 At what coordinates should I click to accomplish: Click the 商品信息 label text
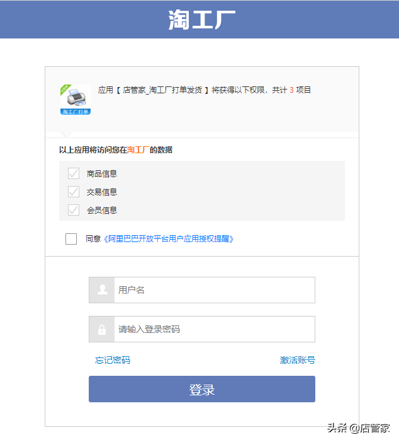click(102, 173)
